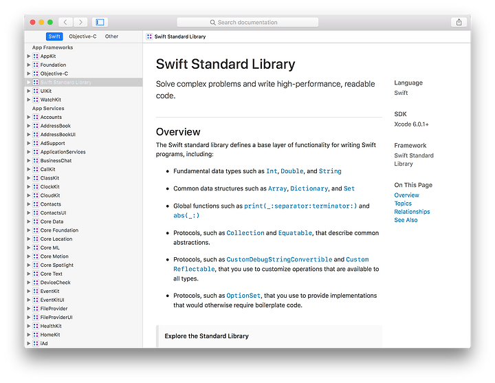Viewport: 495px width, 383px height.
Task: Open the abs(_:) function link
Action: point(186,216)
